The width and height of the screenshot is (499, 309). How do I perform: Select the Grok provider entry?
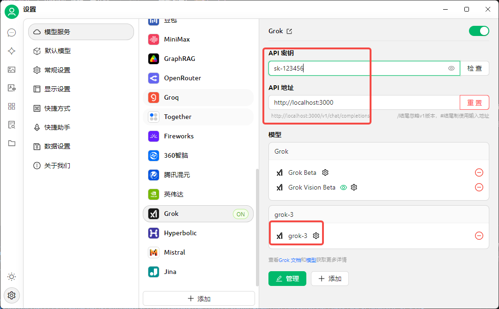click(x=198, y=214)
